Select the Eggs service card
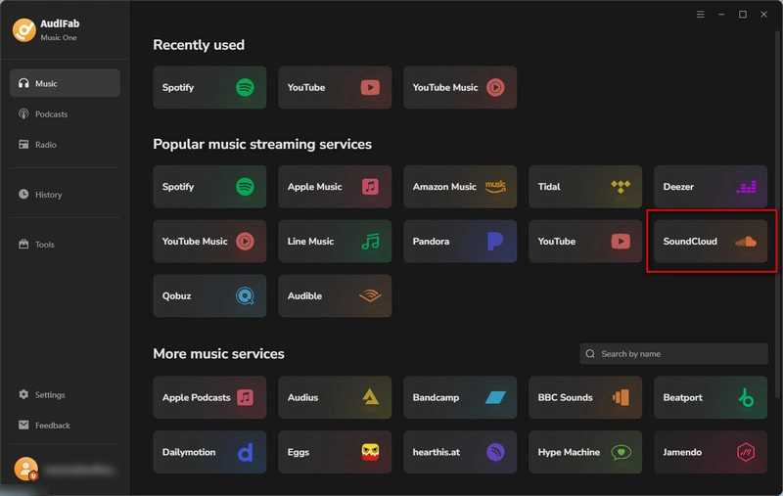The image size is (783, 496). pyautogui.click(x=335, y=452)
